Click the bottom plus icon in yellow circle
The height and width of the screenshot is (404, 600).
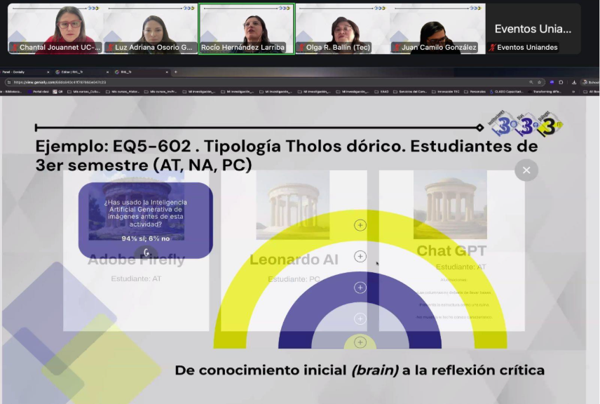[360, 342]
